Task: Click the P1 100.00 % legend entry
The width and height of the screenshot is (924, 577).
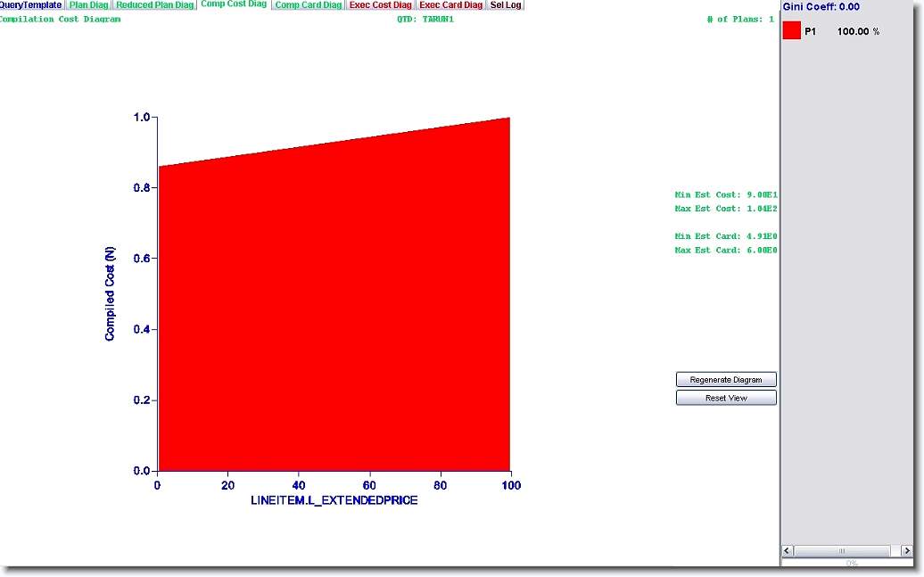Action: pos(842,31)
